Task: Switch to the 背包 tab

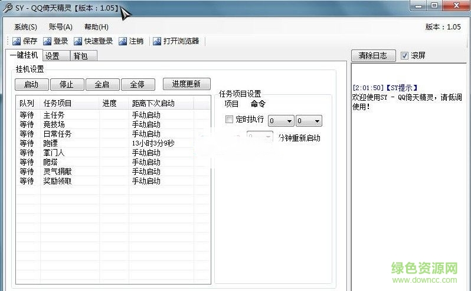Action: tap(84, 56)
